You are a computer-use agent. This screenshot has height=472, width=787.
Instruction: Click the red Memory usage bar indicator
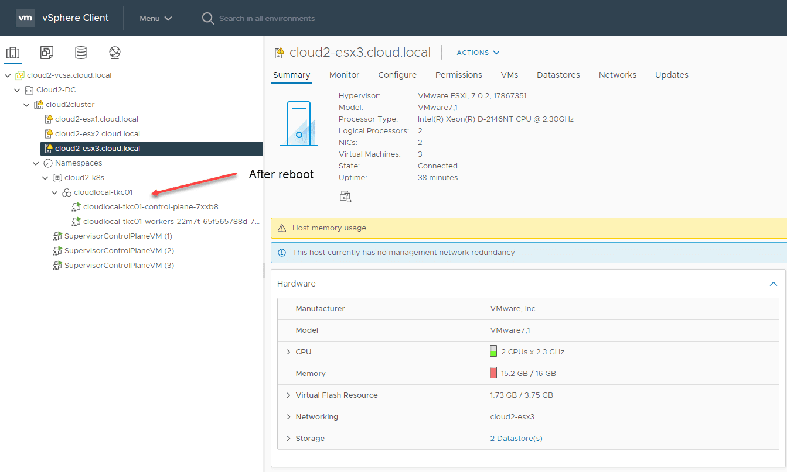click(493, 373)
